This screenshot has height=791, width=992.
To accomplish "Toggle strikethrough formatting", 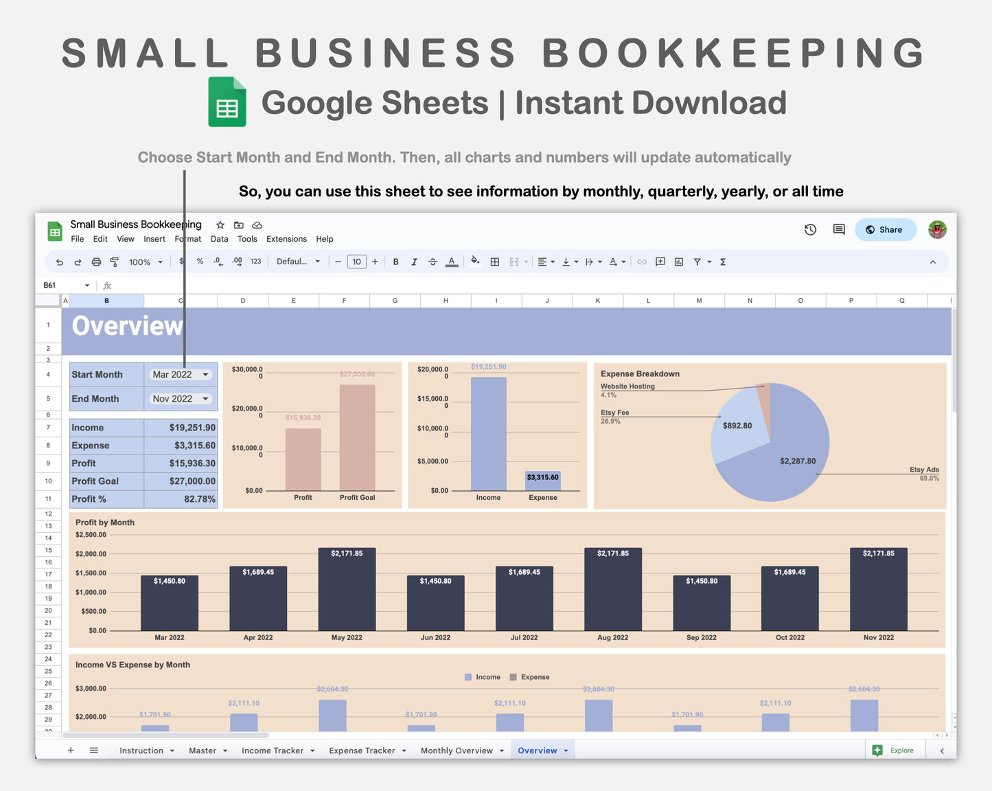I will click(x=433, y=262).
